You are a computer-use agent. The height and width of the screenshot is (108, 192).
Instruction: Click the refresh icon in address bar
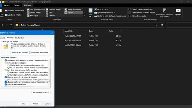(162, 25)
